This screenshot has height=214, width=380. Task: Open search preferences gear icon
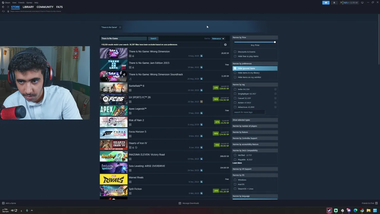click(x=225, y=45)
